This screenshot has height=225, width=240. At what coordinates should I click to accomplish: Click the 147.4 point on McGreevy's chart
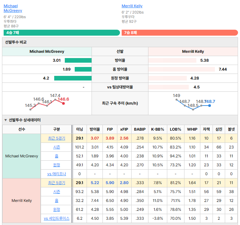(55, 100)
